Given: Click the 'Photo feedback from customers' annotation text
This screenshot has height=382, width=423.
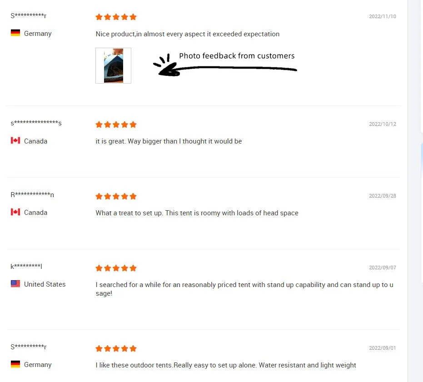Looking at the screenshot, I should pyautogui.click(x=237, y=56).
